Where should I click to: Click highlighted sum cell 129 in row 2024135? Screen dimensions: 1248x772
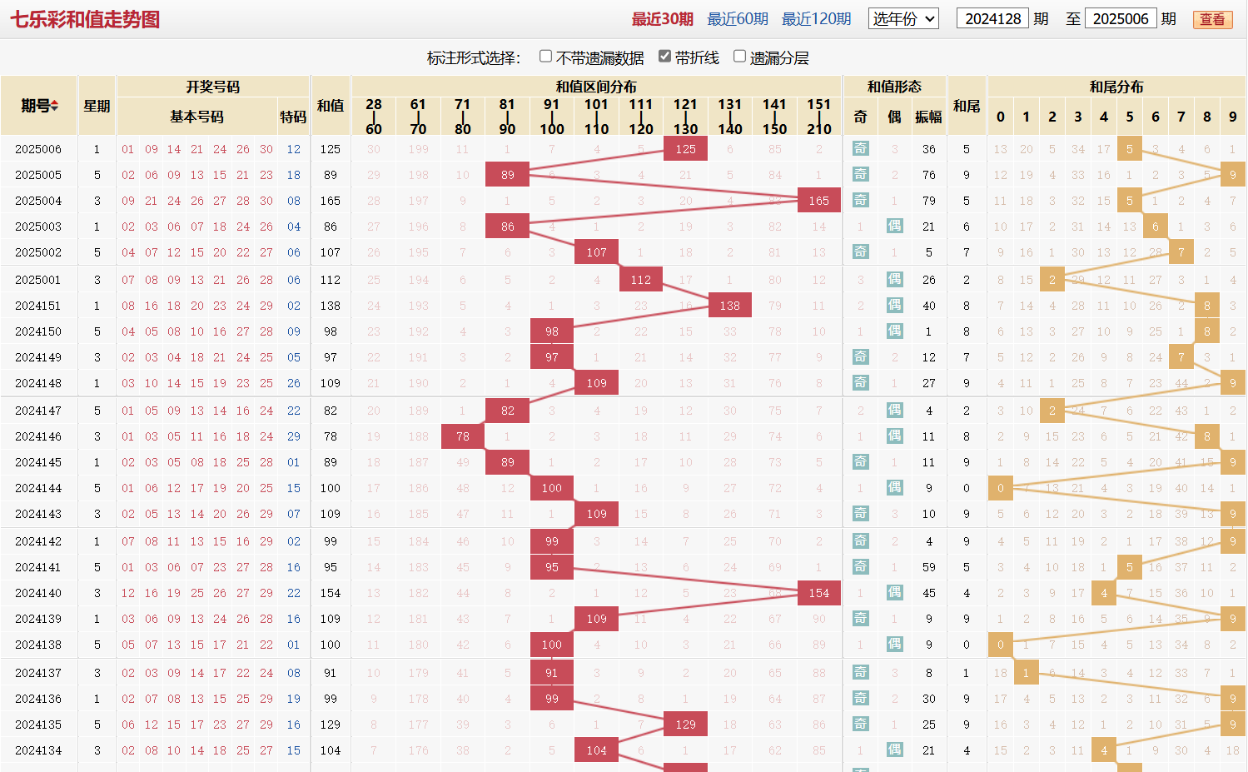[685, 725]
